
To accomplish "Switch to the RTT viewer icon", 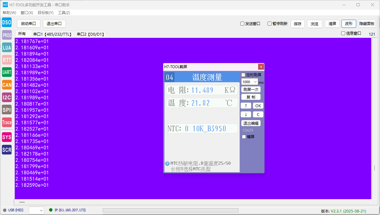I will (7, 60).
